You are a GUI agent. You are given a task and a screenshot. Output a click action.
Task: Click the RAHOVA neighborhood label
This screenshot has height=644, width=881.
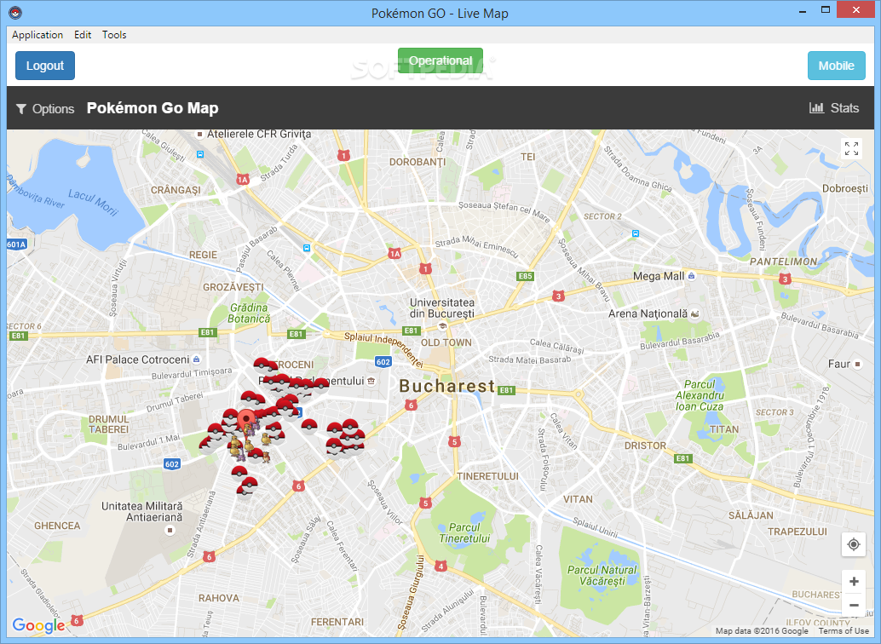(x=219, y=598)
